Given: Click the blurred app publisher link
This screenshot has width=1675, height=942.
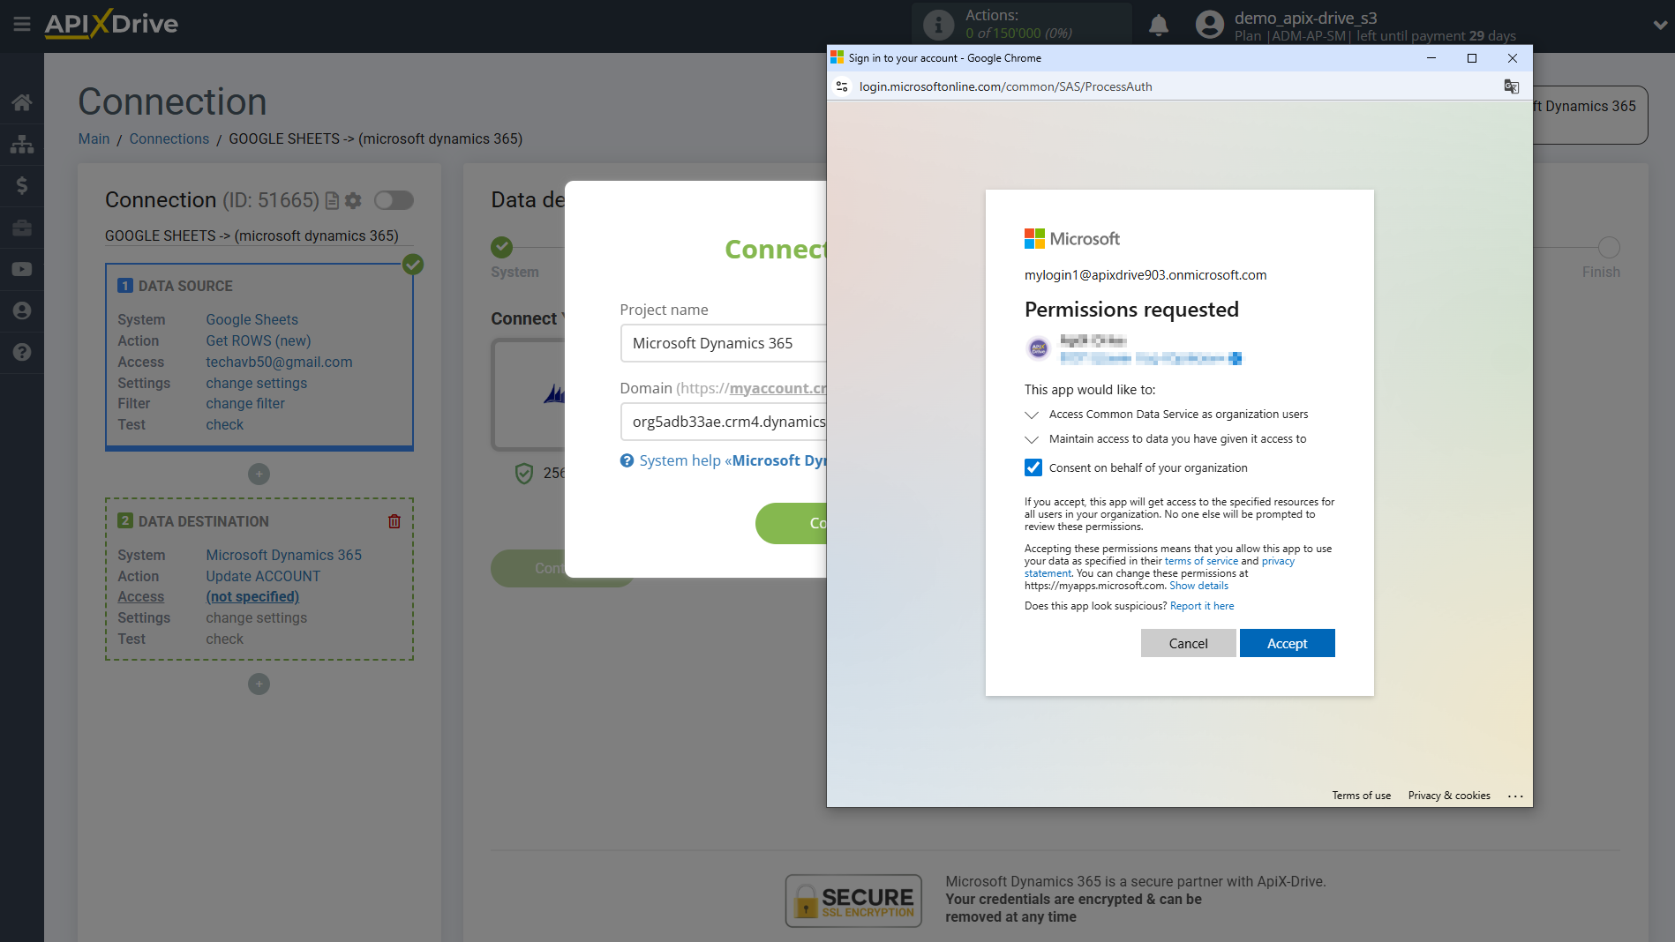Looking at the screenshot, I should (x=1151, y=358).
